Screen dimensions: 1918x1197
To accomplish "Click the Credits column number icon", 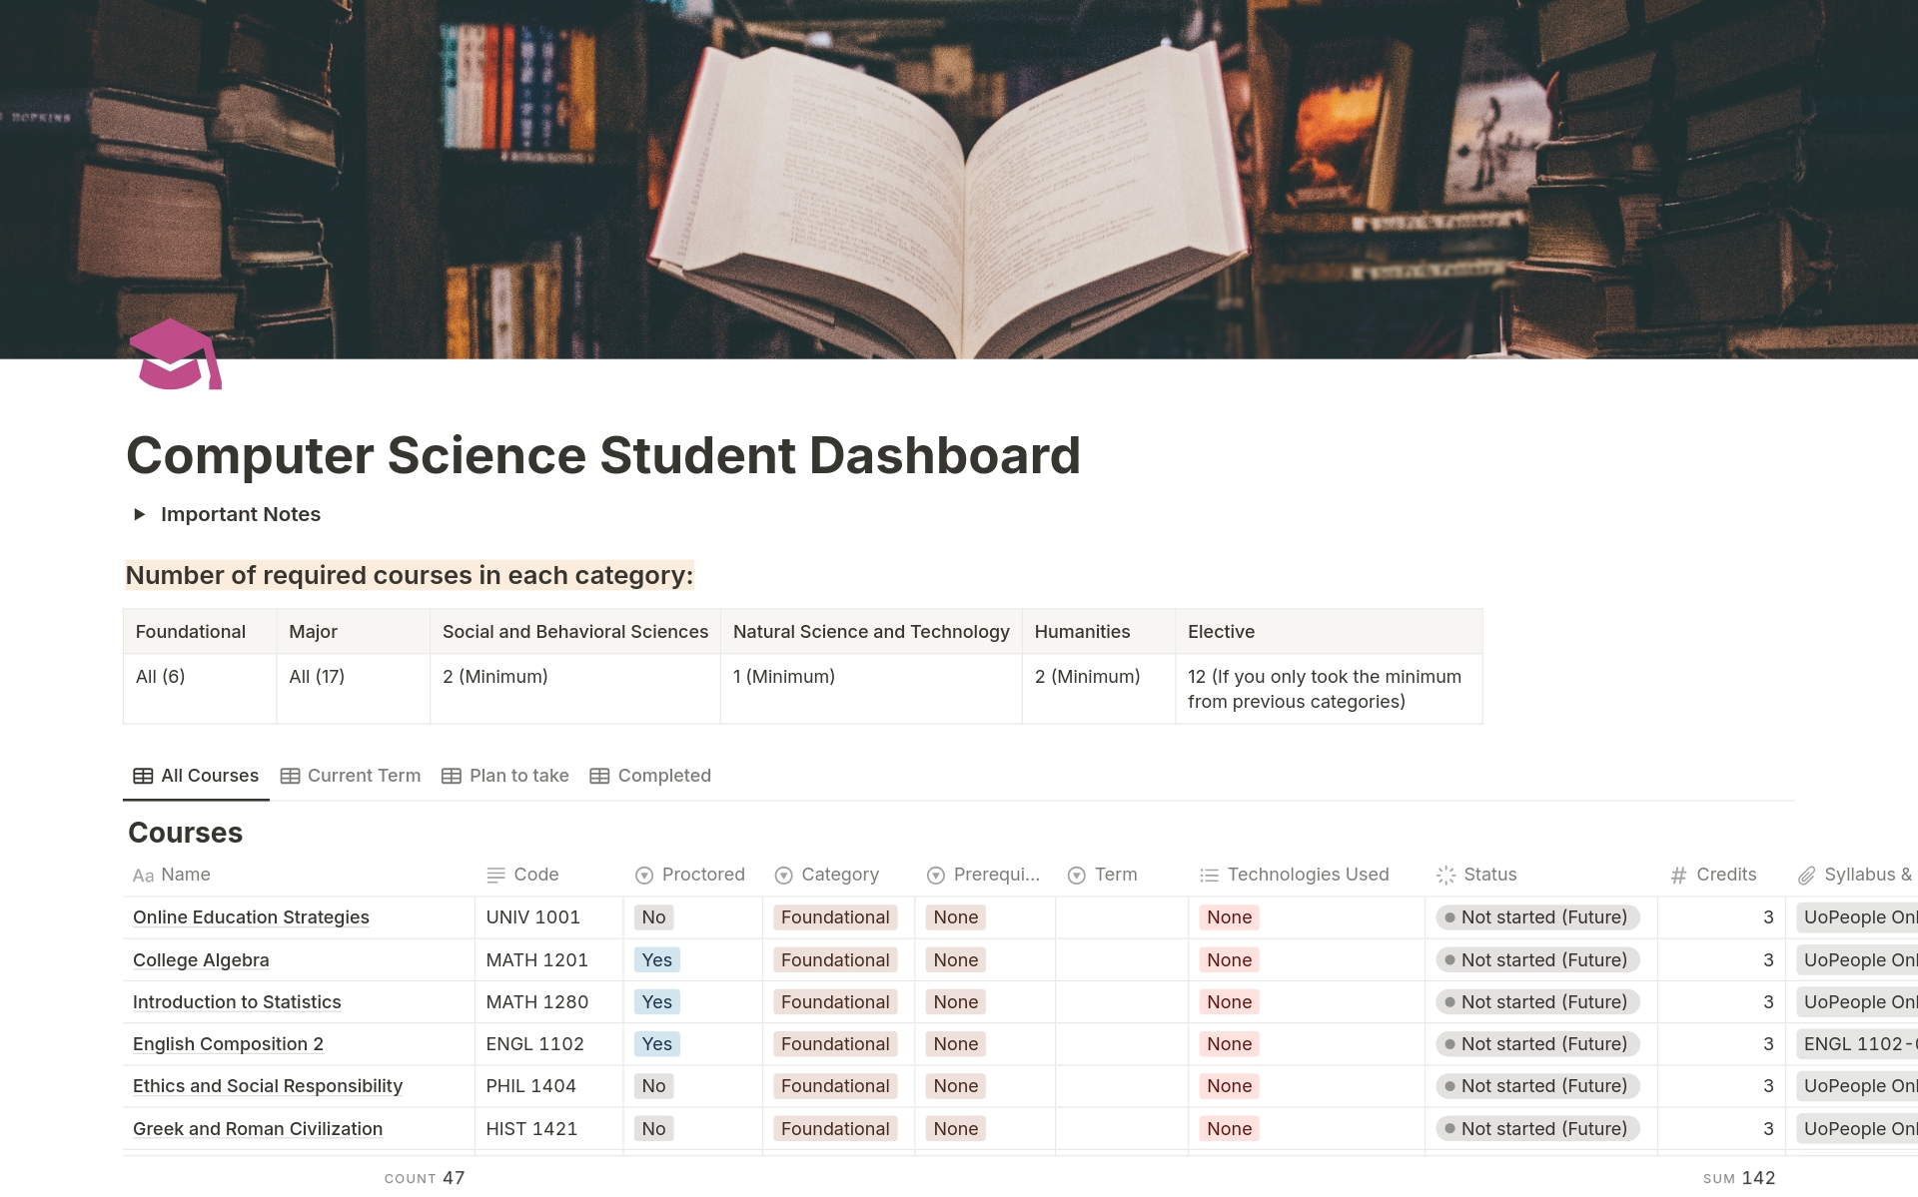I will 1678,876.
